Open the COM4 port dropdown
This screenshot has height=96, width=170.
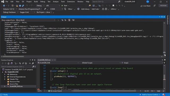pos(56,9)
